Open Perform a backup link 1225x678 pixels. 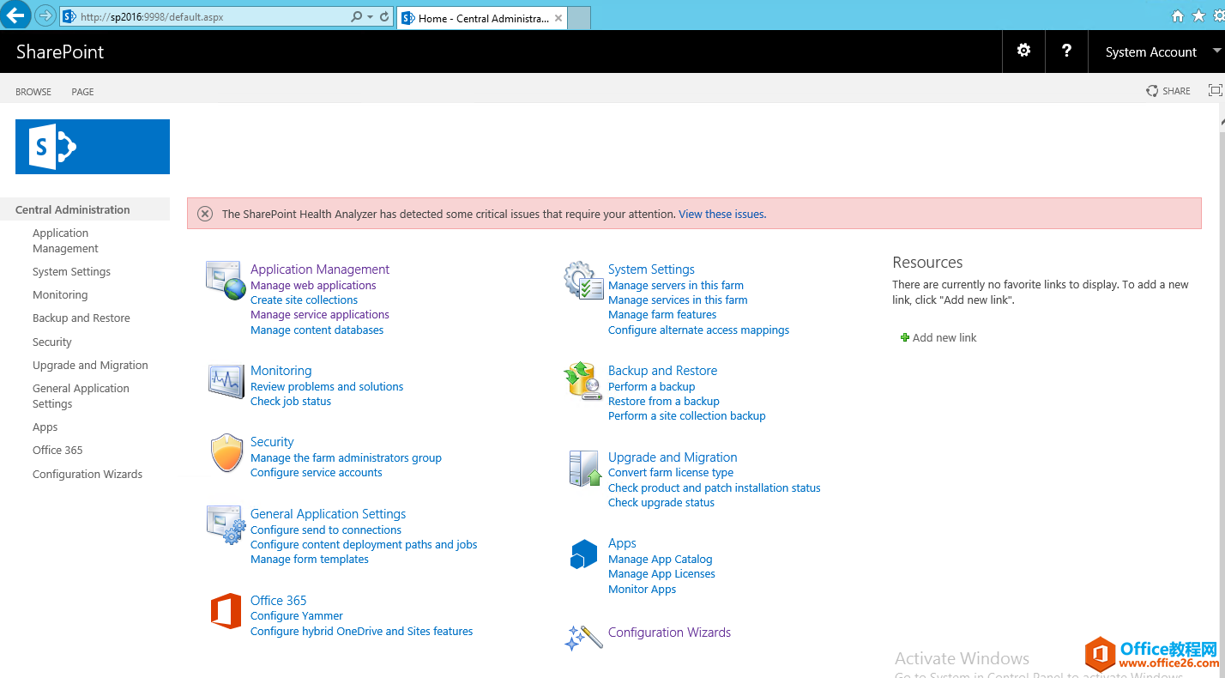pyautogui.click(x=651, y=386)
